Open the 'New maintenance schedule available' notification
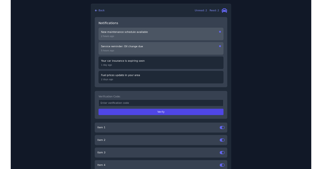 pos(161,34)
